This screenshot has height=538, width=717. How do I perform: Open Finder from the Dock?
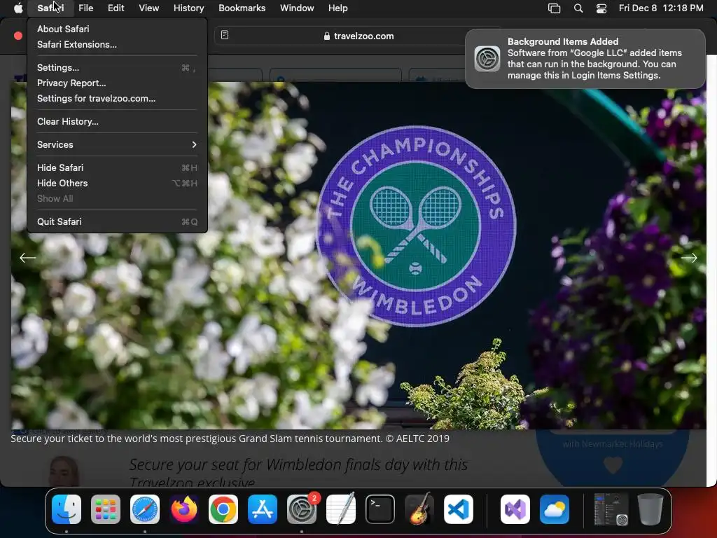(x=67, y=509)
